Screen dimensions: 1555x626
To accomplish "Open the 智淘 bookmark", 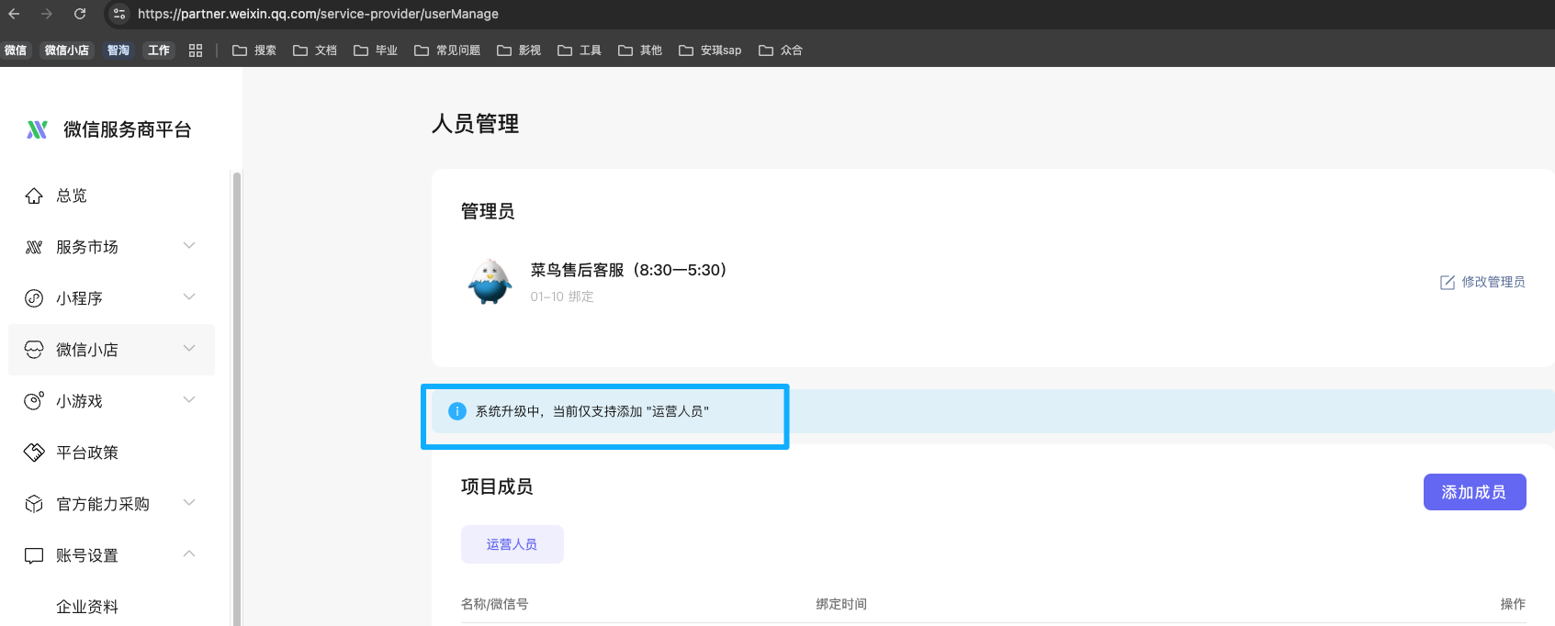I will coord(118,50).
